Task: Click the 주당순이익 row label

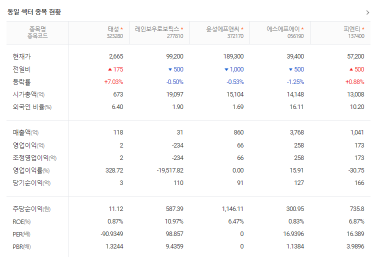Action: [x=31, y=209]
